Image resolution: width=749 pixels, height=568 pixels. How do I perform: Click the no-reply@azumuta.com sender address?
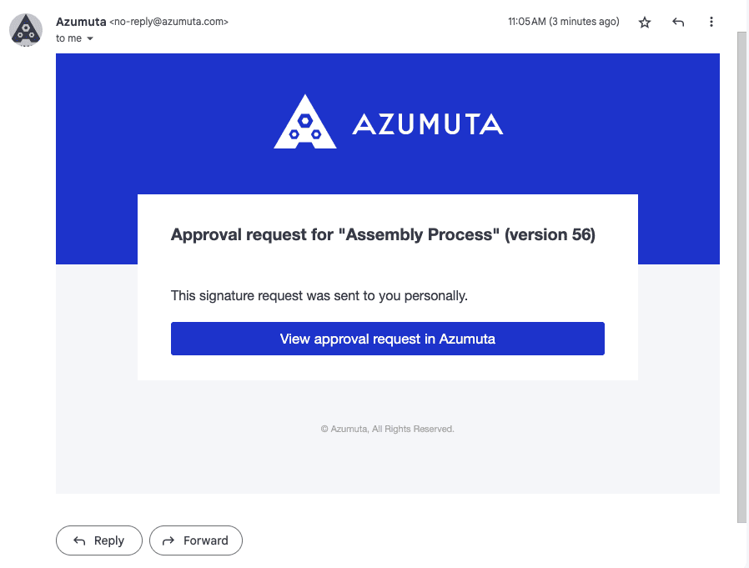pyautogui.click(x=169, y=22)
